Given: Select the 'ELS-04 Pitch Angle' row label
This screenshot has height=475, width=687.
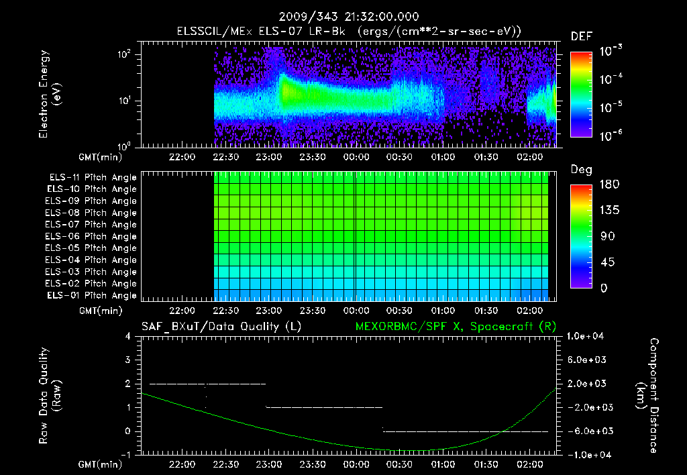Looking at the screenshot, I should point(91,260).
